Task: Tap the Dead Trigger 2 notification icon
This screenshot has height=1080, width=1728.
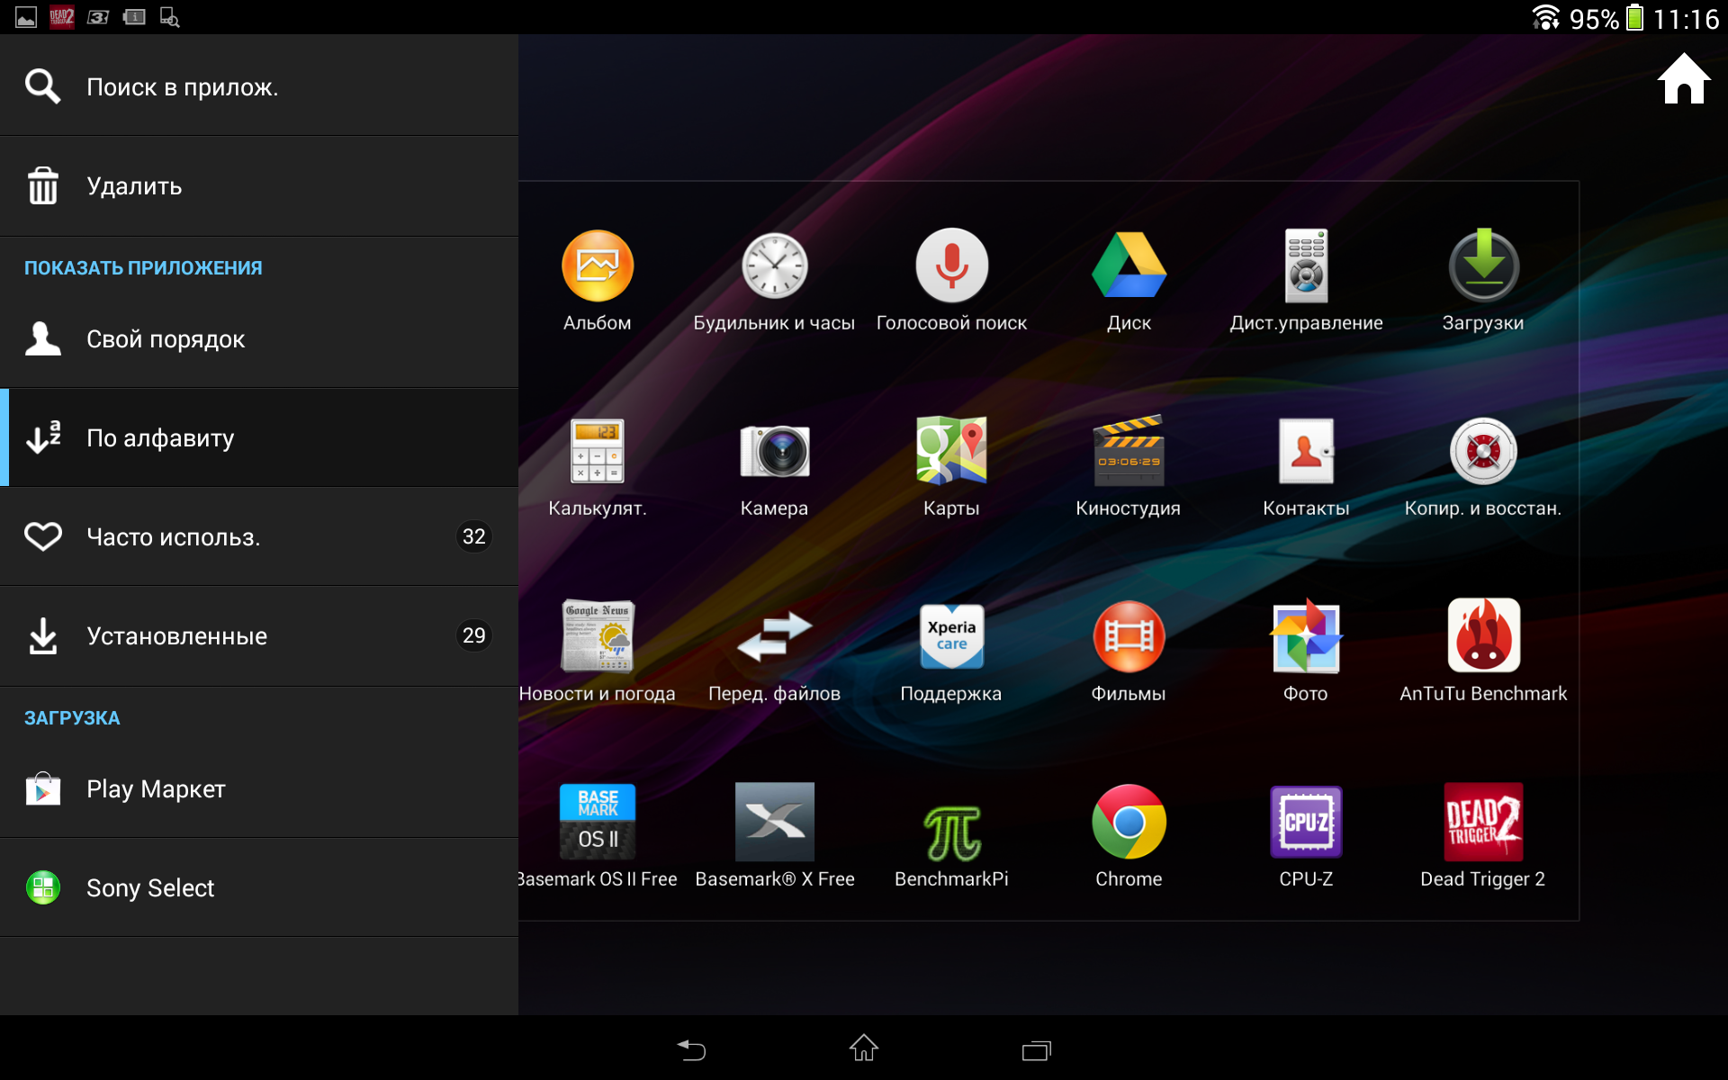Action: (62, 17)
